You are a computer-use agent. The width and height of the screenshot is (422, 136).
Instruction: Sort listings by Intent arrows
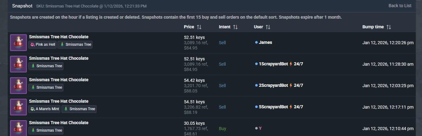point(235,27)
